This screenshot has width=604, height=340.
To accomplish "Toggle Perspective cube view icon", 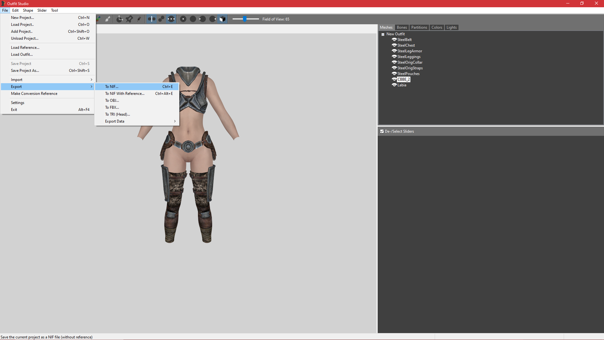I will pyautogui.click(x=223, y=19).
